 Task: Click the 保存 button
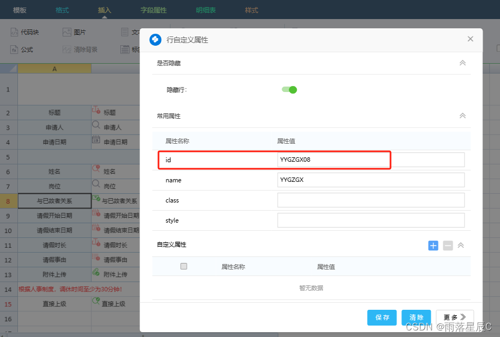pos(382,317)
